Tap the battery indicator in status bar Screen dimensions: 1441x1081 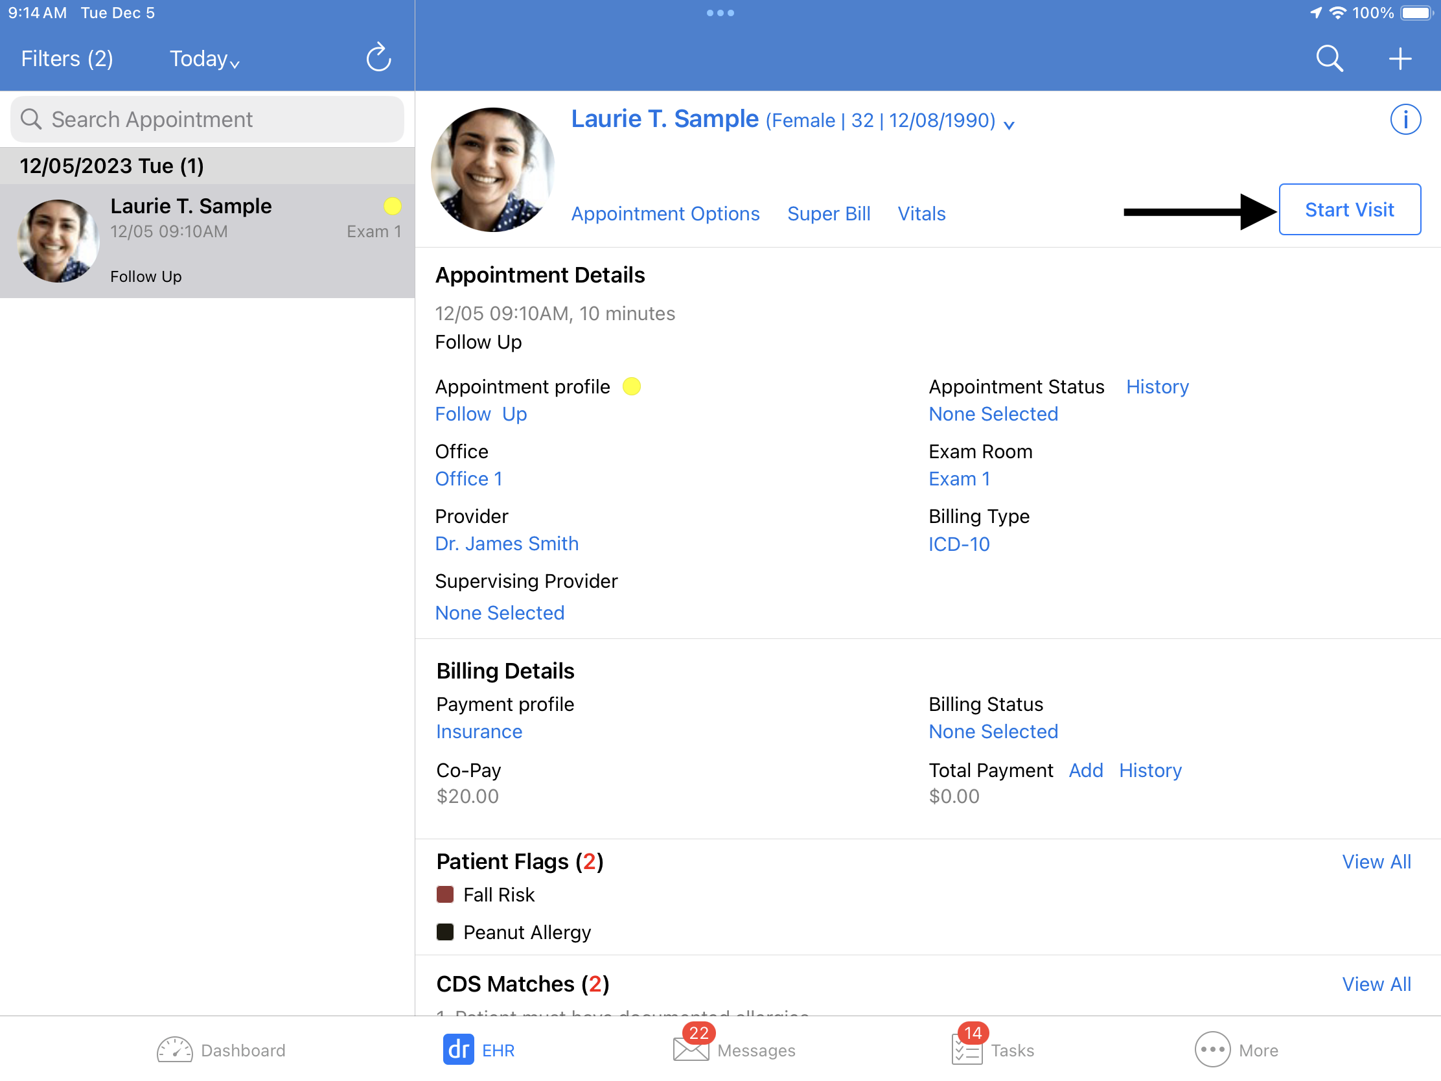click(x=1416, y=13)
